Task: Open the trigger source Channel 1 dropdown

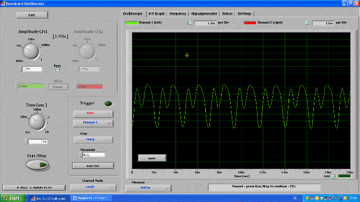Action: [x=93, y=123]
